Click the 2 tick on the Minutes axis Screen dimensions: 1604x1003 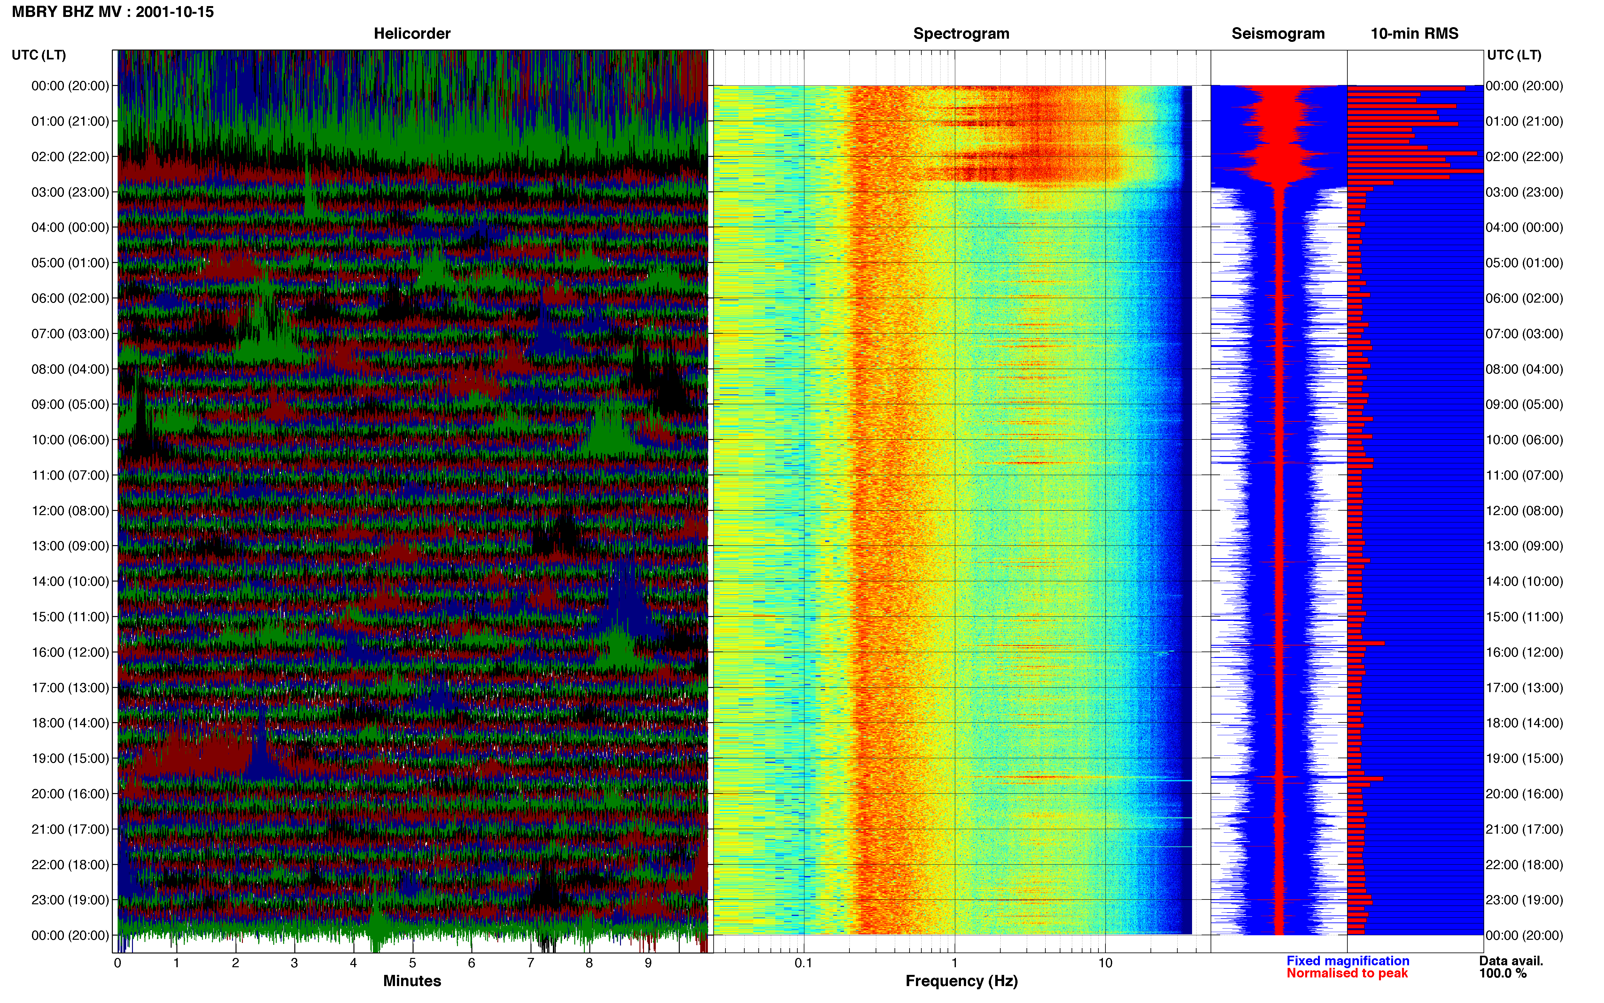click(x=236, y=962)
